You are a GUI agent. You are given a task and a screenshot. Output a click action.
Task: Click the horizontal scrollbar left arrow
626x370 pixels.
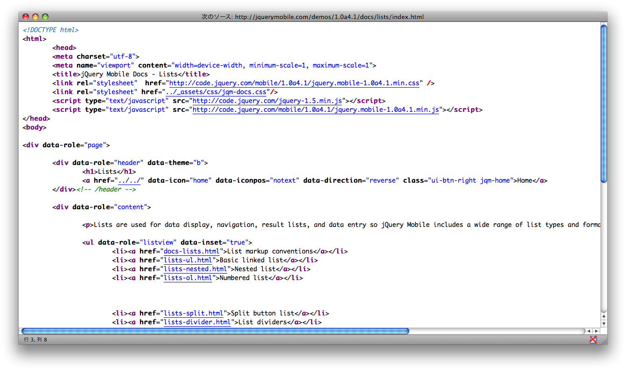click(589, 331)
